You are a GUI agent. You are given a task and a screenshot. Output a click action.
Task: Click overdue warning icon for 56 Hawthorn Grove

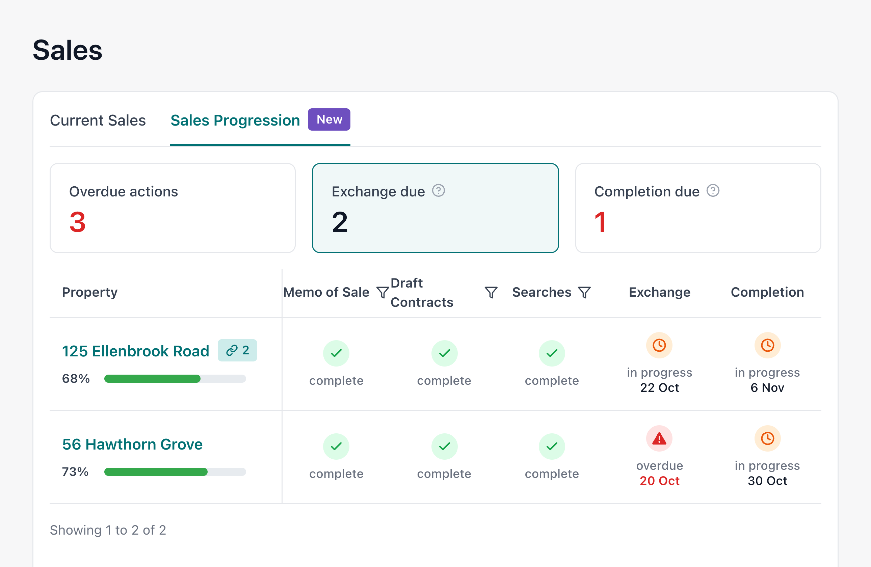(x=659, y=438)
